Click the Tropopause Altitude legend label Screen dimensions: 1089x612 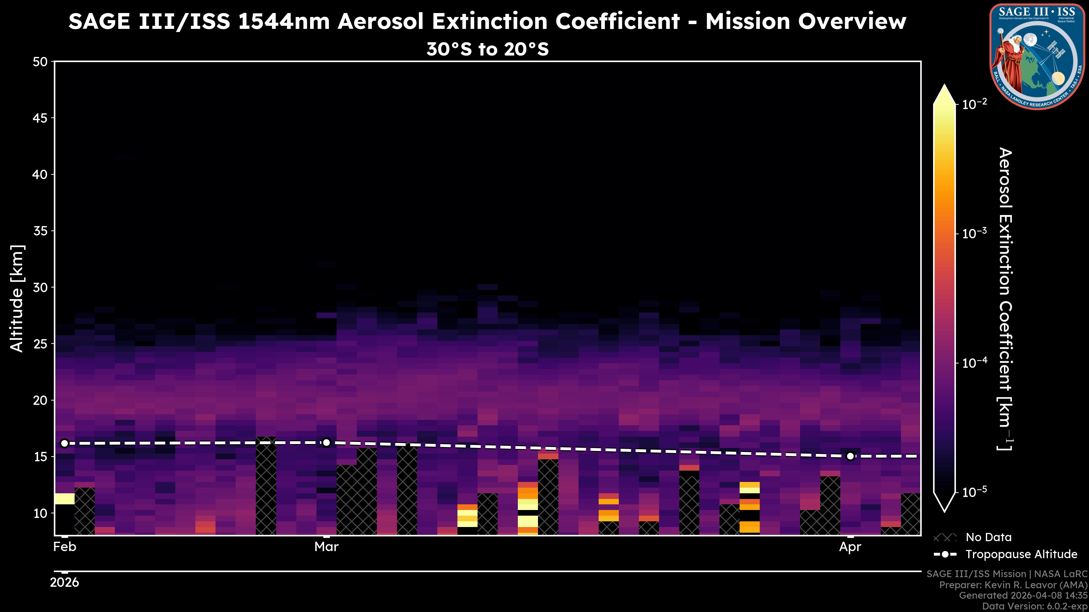[1021, 554]
